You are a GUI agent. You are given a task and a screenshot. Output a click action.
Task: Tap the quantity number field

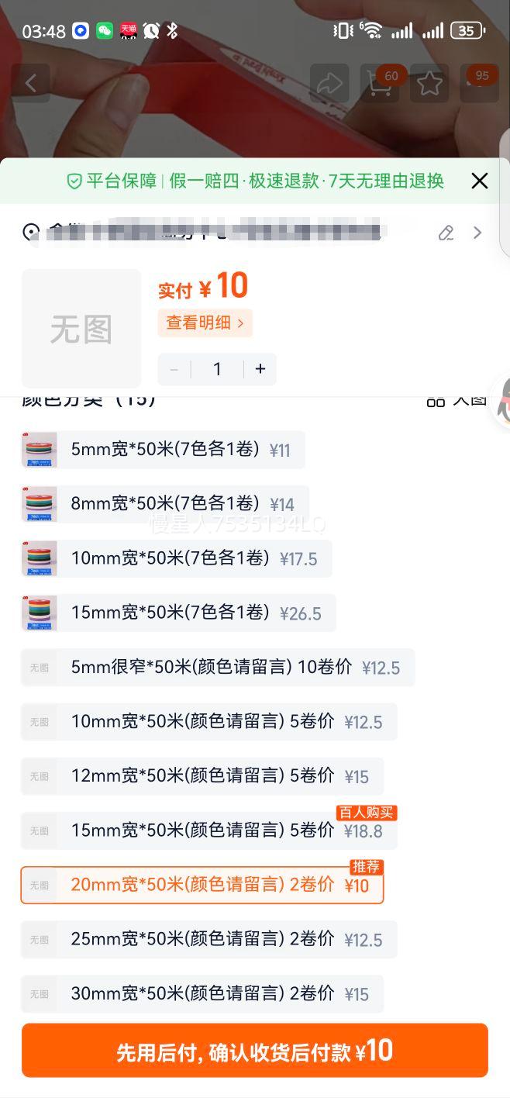coord(217,369)
